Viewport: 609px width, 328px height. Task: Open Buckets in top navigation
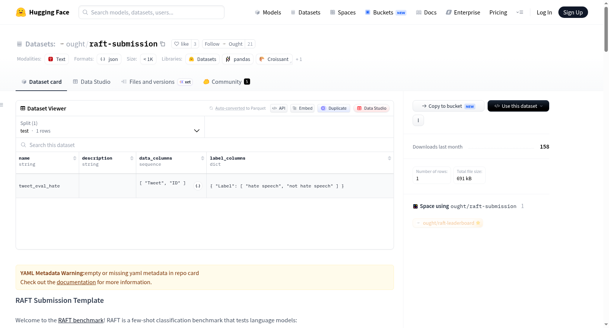tap(386, 12)
